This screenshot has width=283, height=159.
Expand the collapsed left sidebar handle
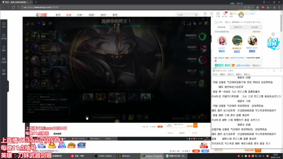tap(7, 87)
